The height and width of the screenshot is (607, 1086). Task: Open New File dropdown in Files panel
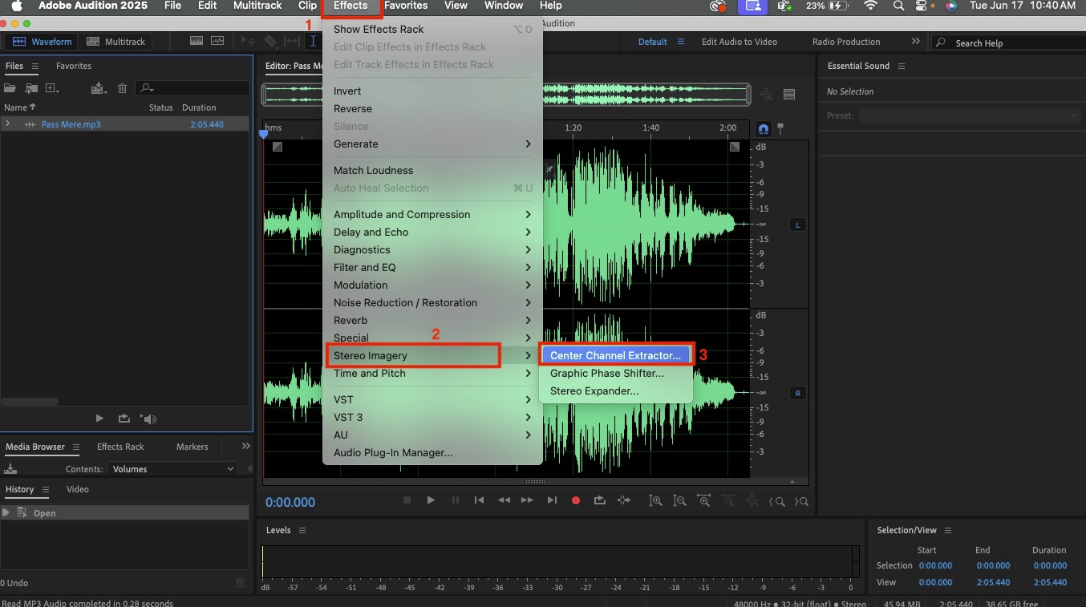pyautogui.click(x=53, y=88)
